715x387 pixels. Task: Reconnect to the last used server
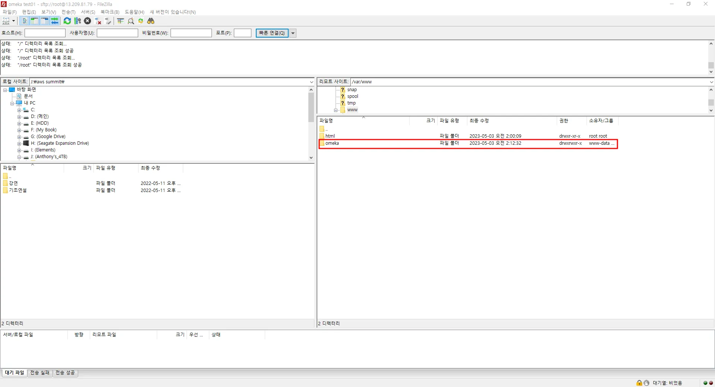[x=108, y=21]
